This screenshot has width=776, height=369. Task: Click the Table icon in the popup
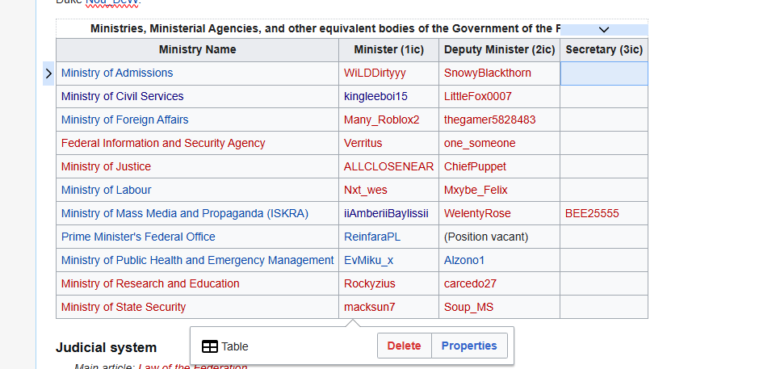point(210,346)
